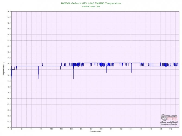Click the 90.6 temperature tick label
The image size is (182, 136).
pyautogui.click(x=9, y=29)
